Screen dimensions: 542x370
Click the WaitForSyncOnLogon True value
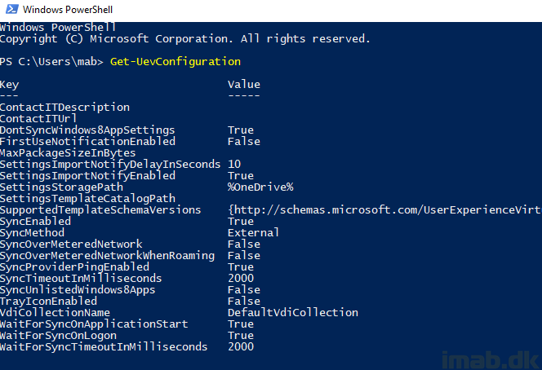click(x=241, y=335)
